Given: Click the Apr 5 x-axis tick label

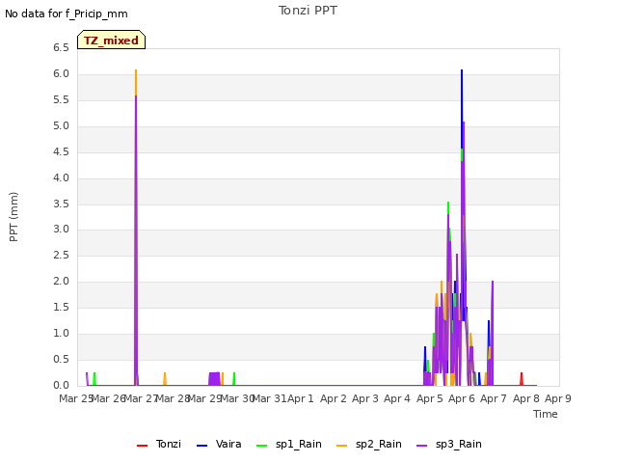Looking at the screenshot, I should (x=430, y=398).
